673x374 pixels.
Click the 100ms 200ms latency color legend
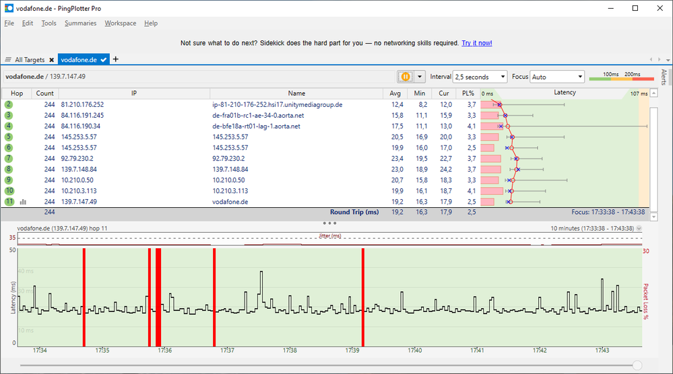622,77
